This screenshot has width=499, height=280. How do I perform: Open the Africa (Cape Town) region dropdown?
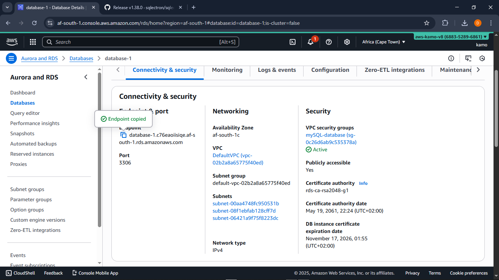tap(384, 42)
